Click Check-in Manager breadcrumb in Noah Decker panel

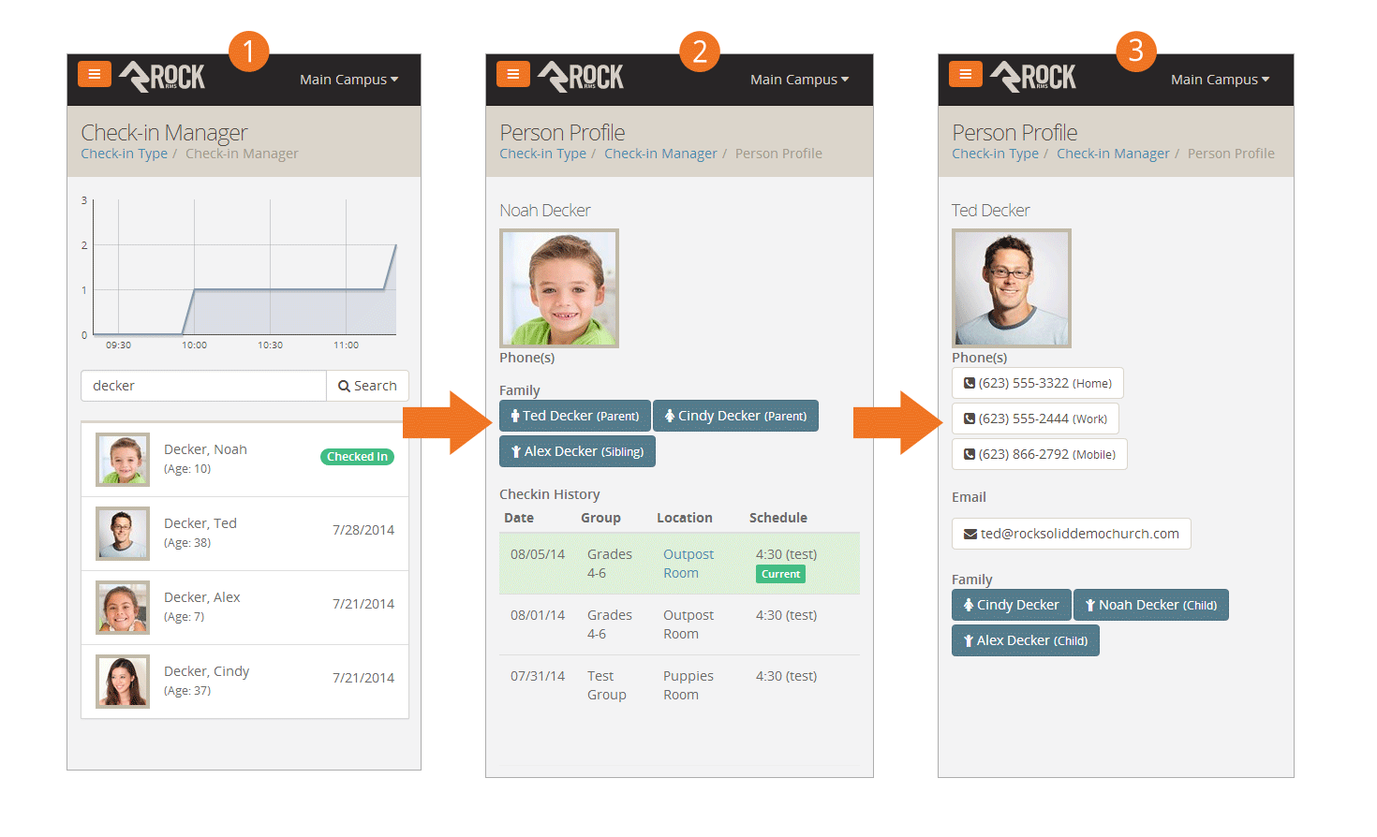(660, 154)
